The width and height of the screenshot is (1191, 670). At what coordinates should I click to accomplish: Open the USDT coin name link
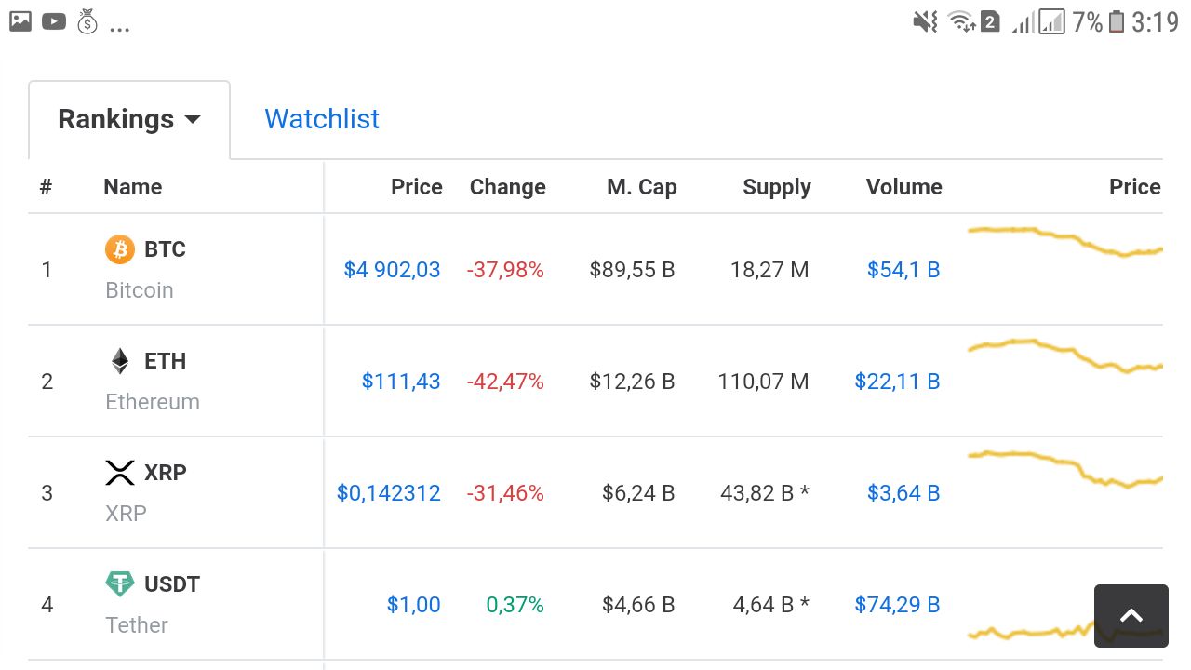point(172,584)
